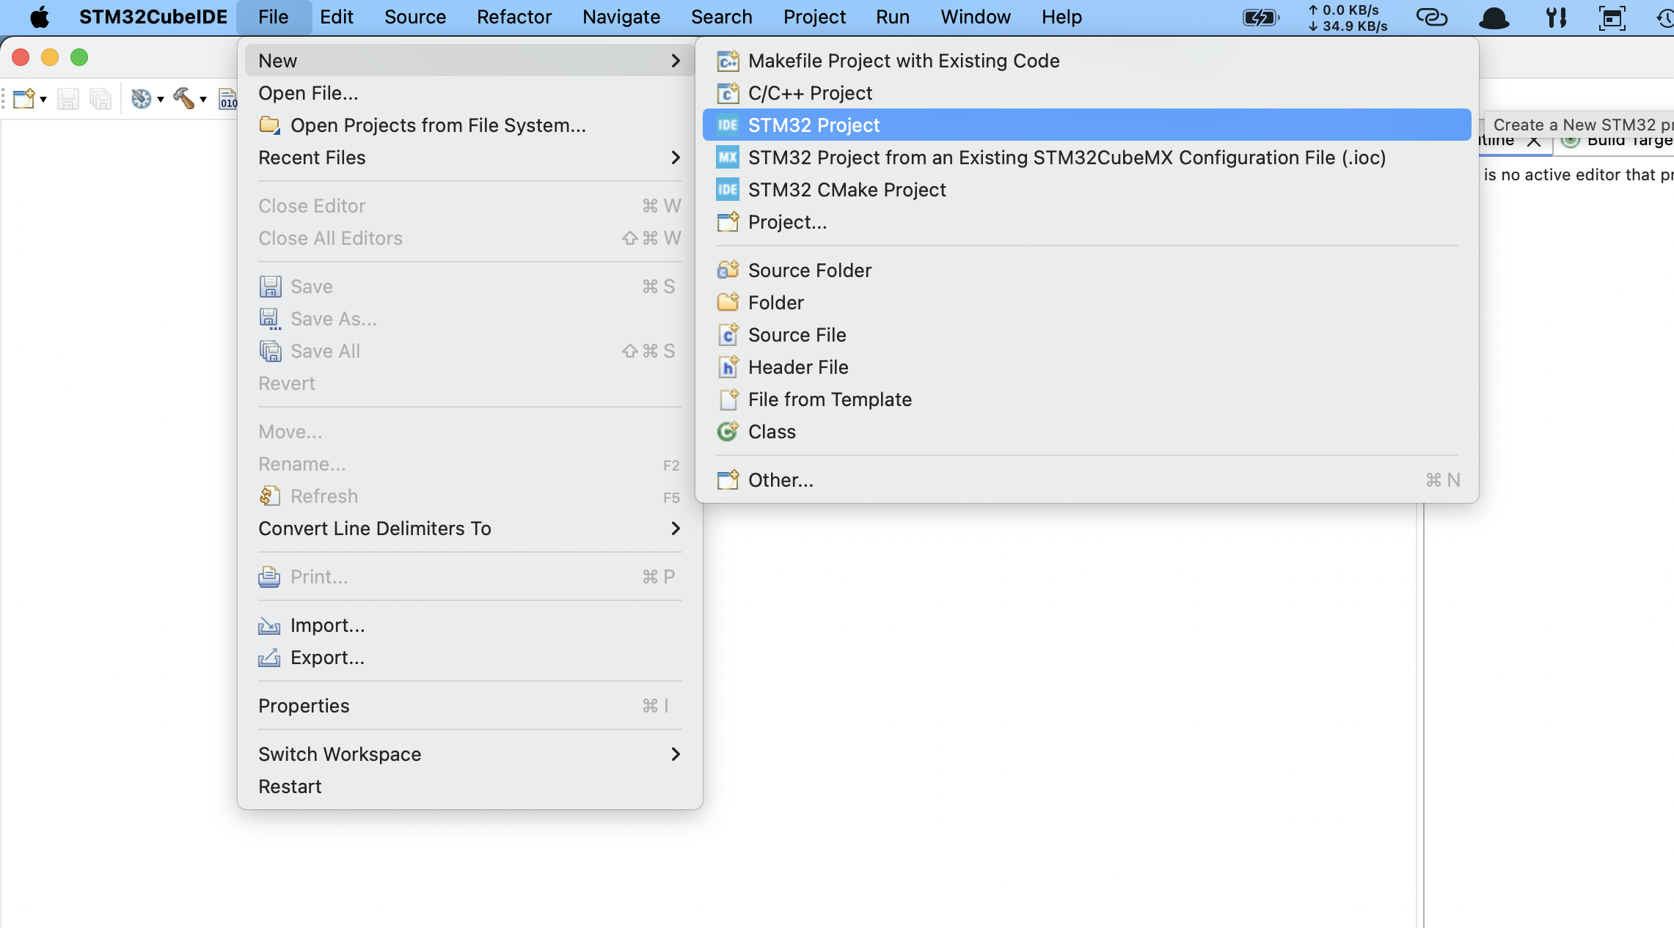Choose STM32 CMake Project entry
1674x928 pixels.
pos(847,190)
